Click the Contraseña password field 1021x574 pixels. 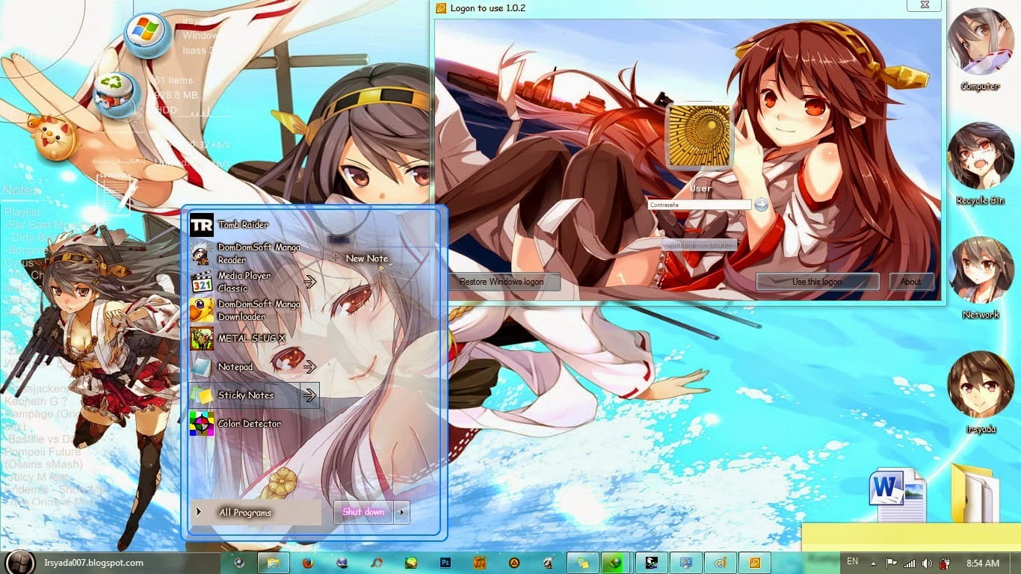(699, 204)
